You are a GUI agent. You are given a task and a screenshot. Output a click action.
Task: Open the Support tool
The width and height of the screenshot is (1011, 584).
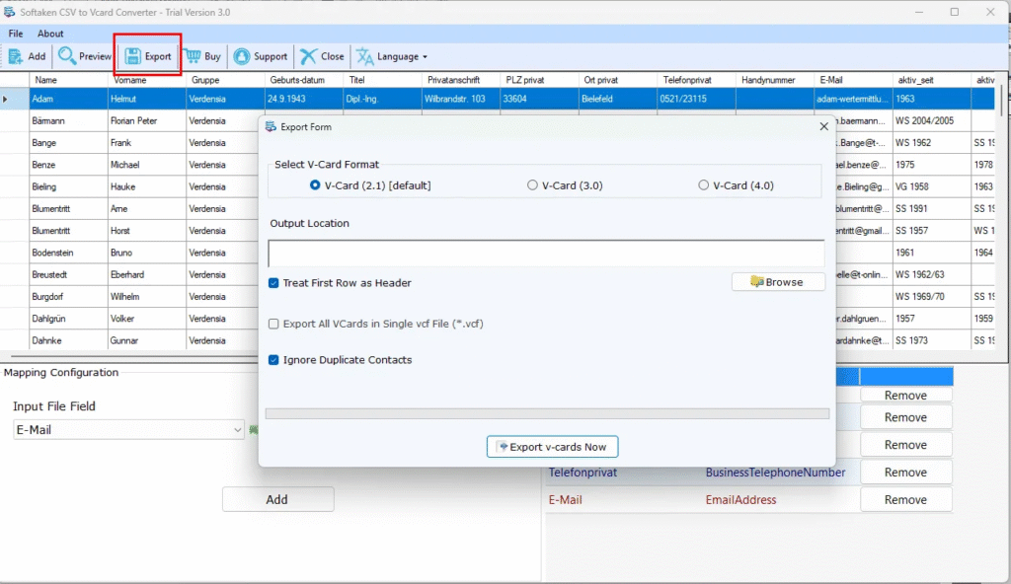click(261, 57)
